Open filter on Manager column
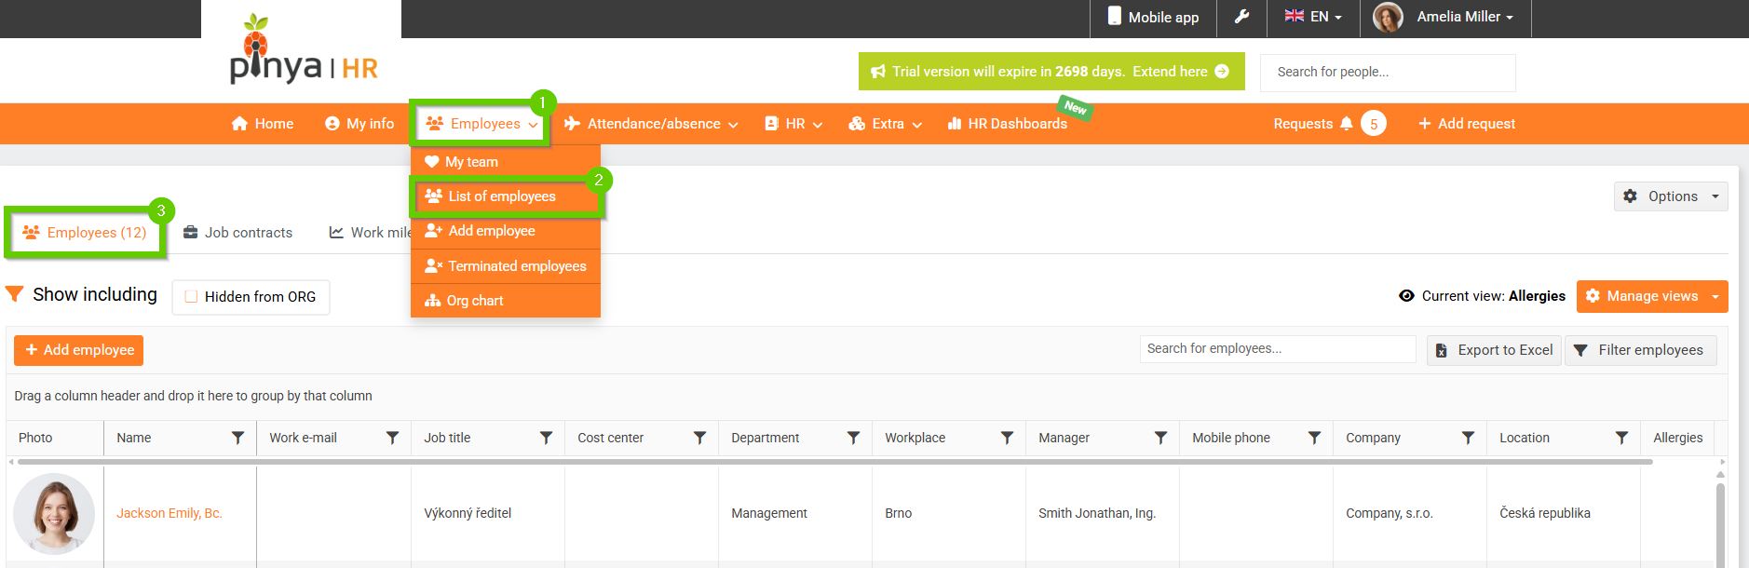Image resolution: width=1749 pixels, height=568 pixels. coord(1160,438)
